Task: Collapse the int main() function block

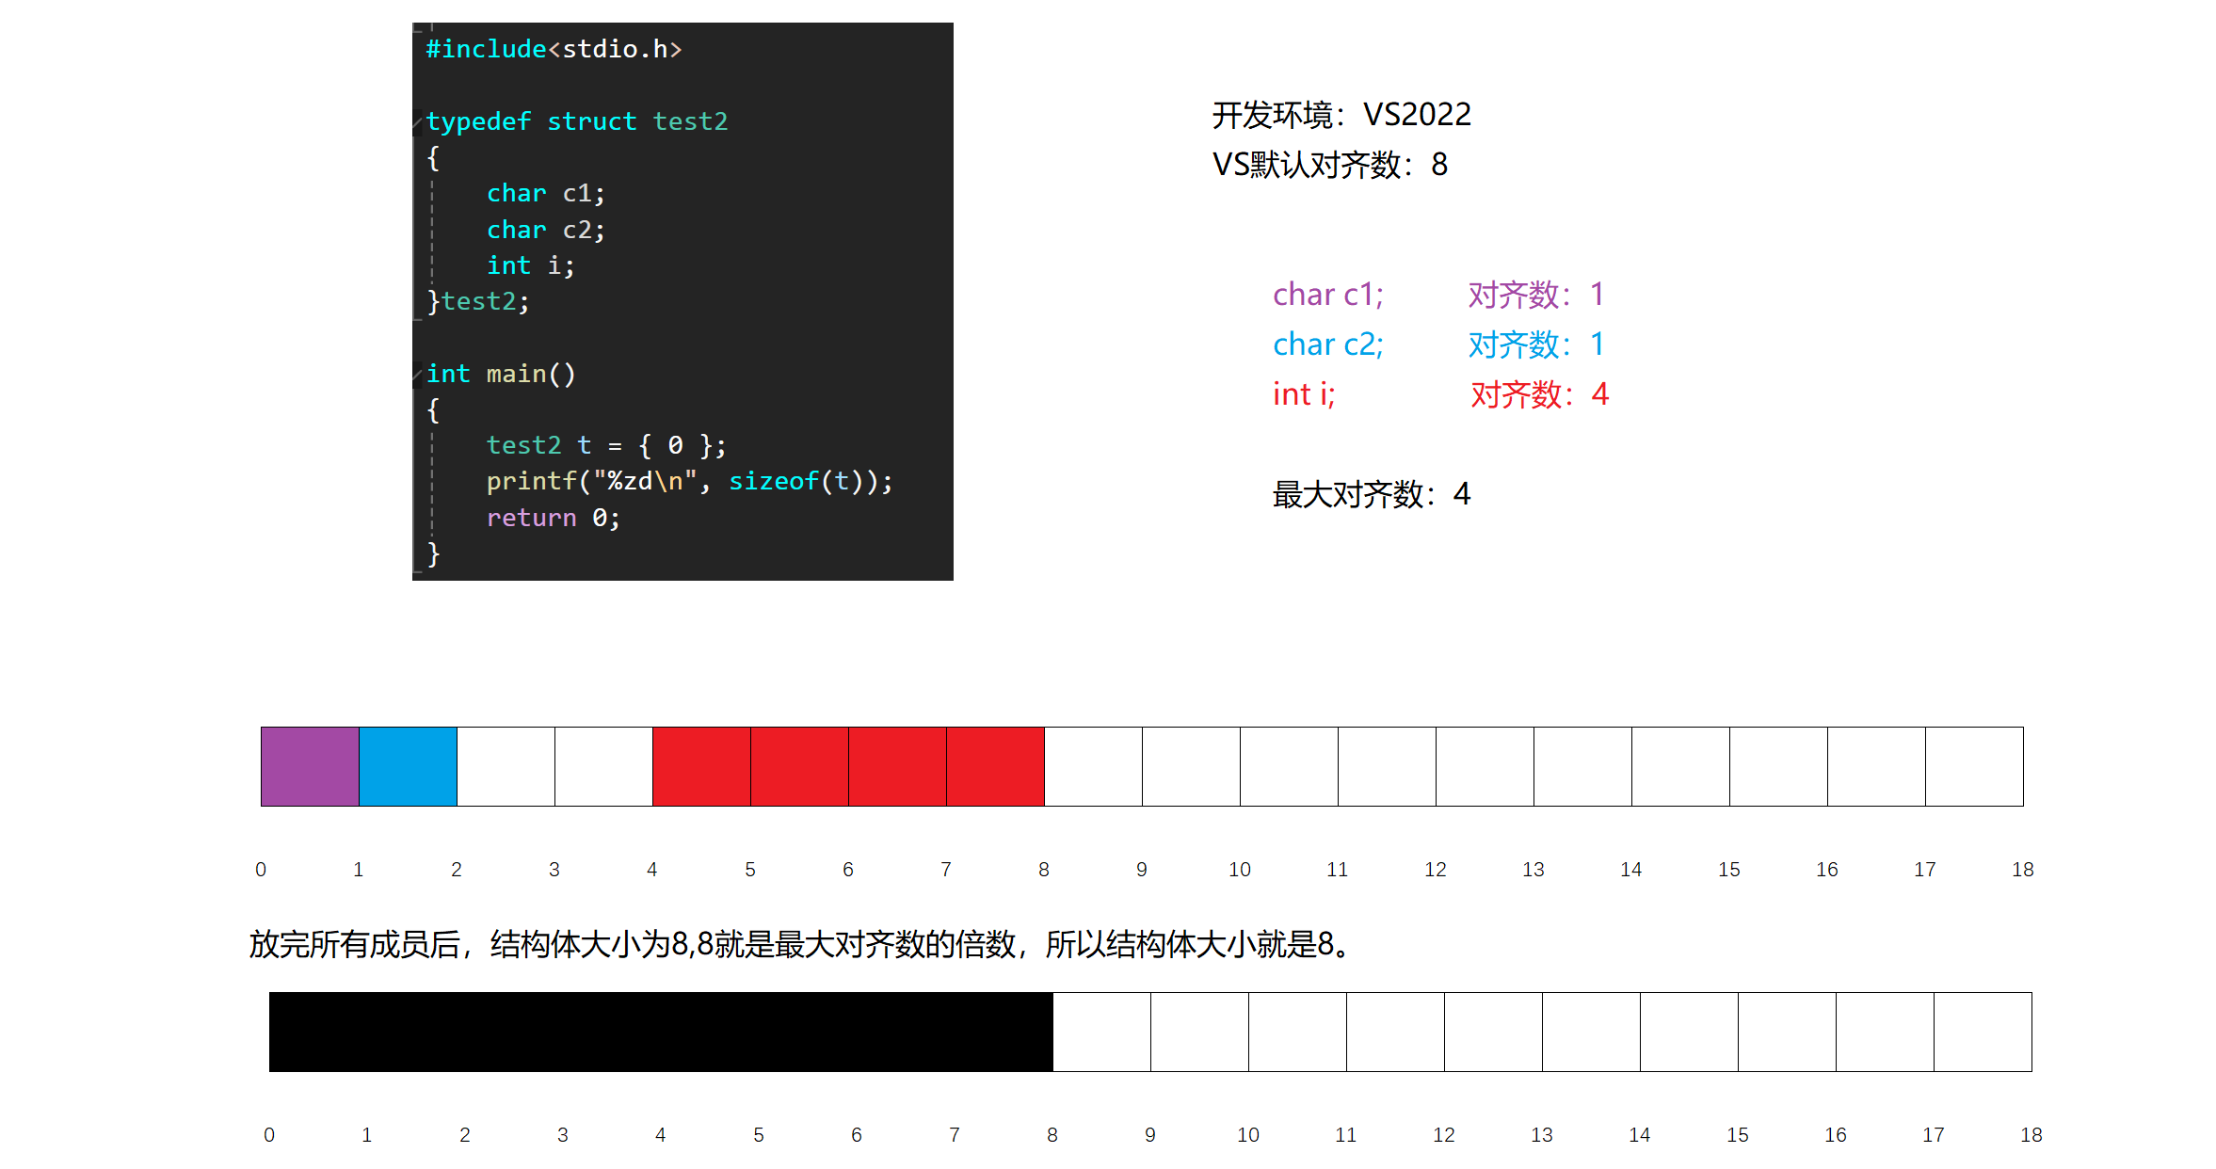Action: click(x=417, y=375)
